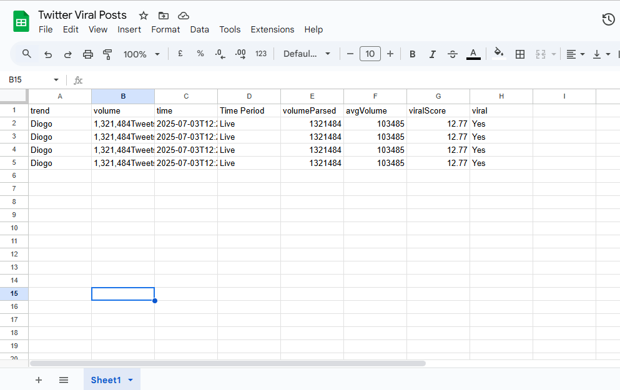Open the Sheet1 tab options arrow
The image size is (620, 390).
130,380
